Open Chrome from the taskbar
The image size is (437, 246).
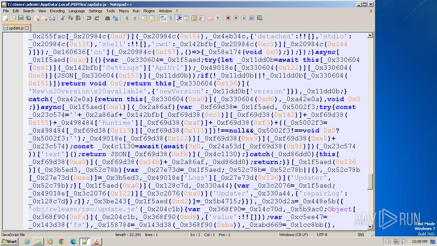click(62, 242)
